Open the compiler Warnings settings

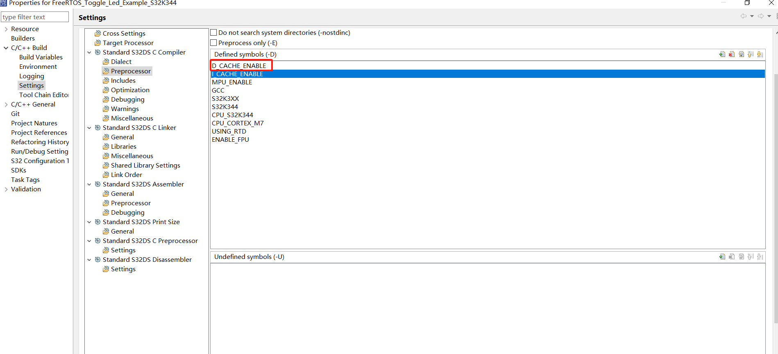(125, 109)
